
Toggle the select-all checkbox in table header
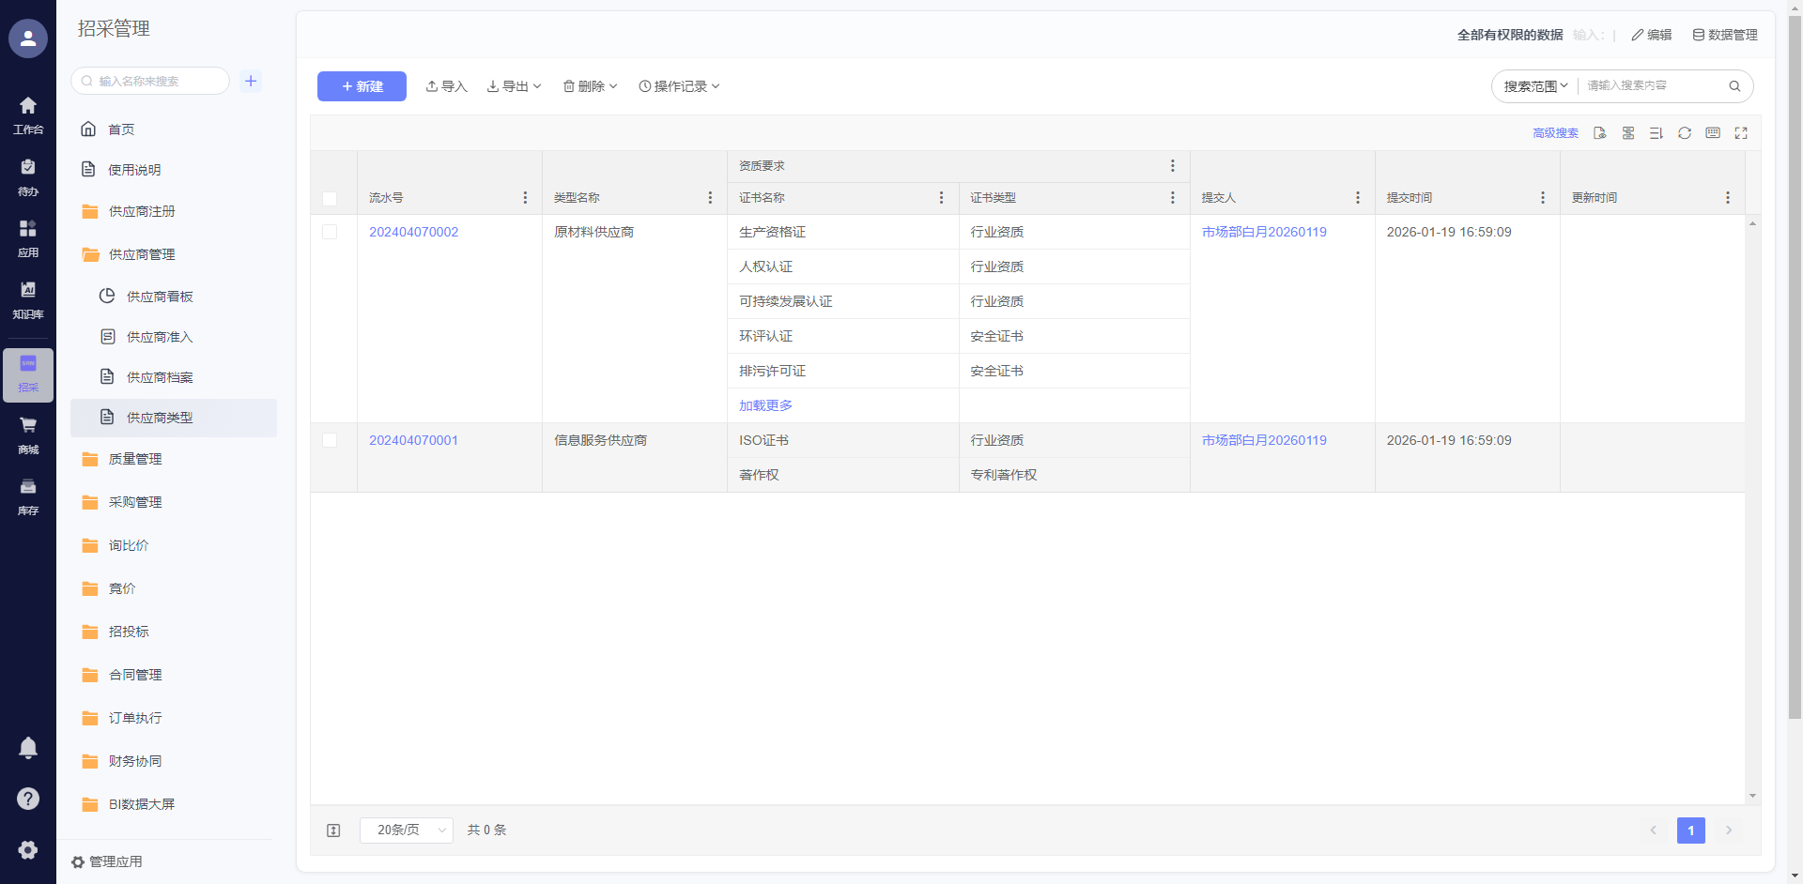click(x=330, y=198)
